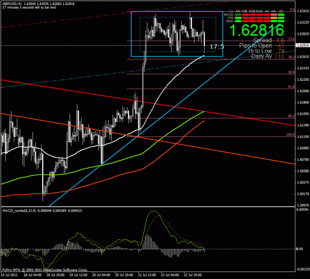Select the EMA row label in signal panel
Viewport: 310px width, 279px height.
click(x=230, y=21)
